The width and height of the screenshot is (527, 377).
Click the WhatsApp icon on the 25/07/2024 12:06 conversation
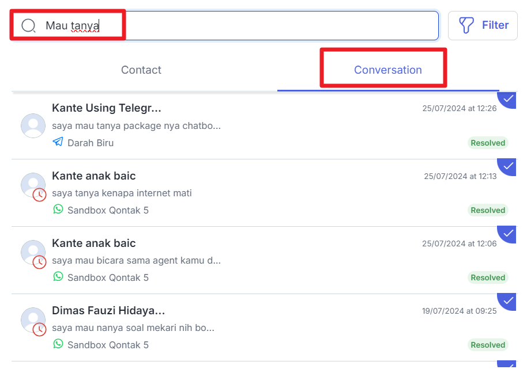pyautogui.click(x=58, y=277)
